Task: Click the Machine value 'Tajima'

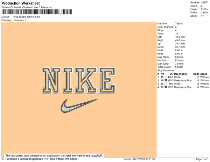Action: point(179,23)
